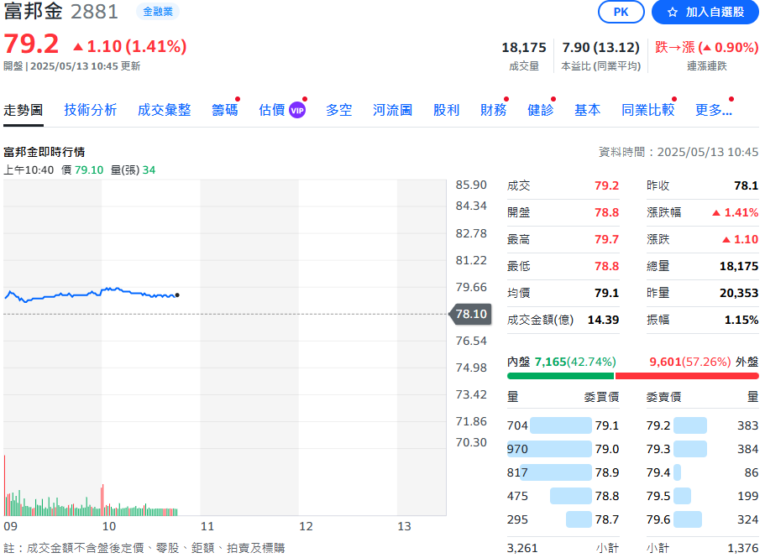Click the 11 o'clock axis label
765x558 pixels.
pyautogui.click(x=207, y=526)
